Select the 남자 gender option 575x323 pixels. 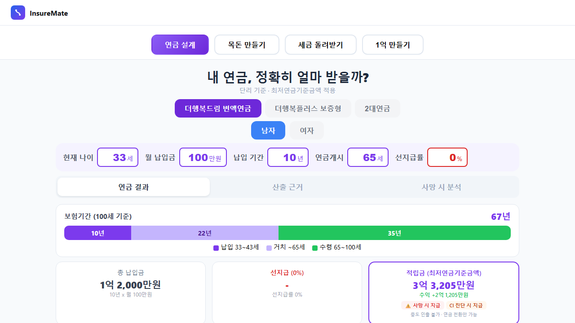point(268,130)
